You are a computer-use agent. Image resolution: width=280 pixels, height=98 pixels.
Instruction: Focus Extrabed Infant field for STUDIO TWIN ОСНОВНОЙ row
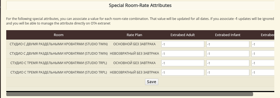pyautogui.click(x=228, y=44)
